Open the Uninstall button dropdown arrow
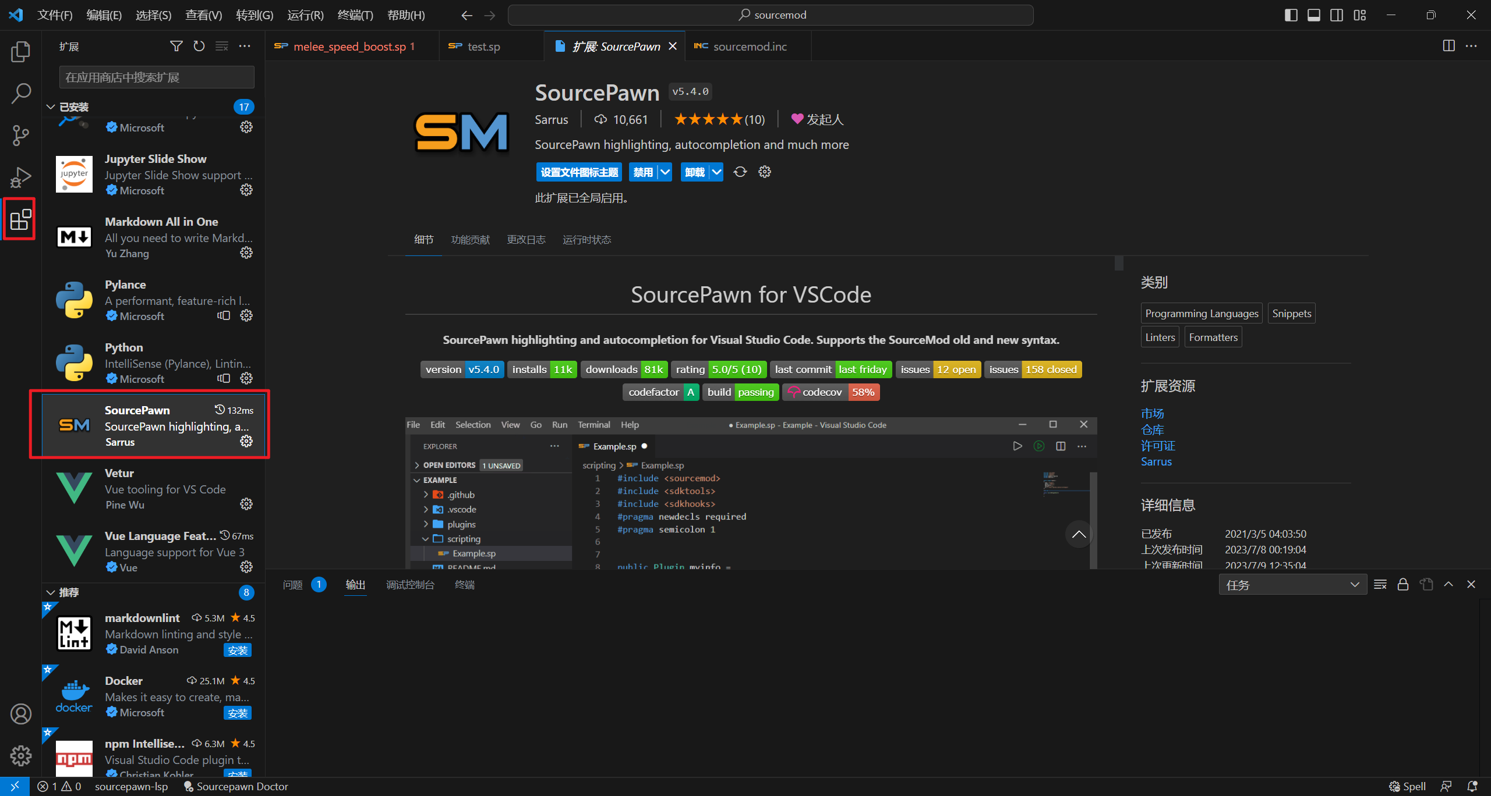 (x=716, y=172)
